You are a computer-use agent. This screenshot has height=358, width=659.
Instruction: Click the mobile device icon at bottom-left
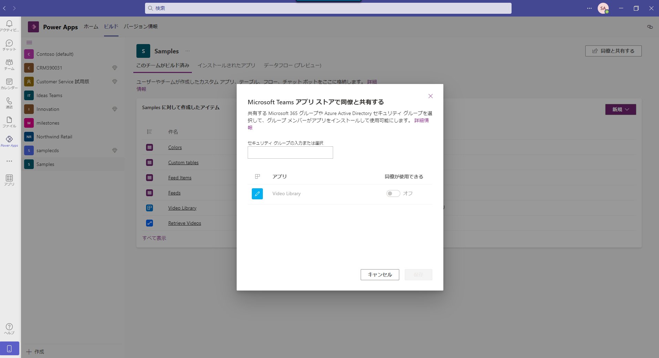point(9,348)
